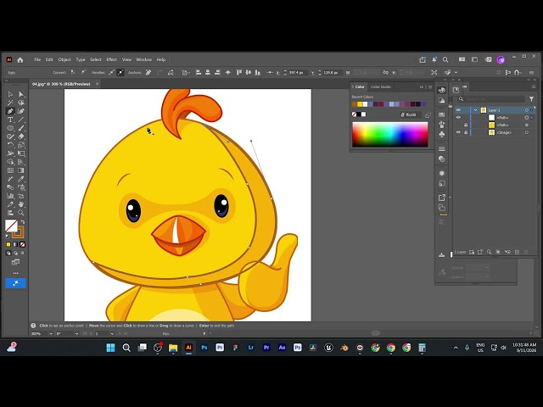The height and width of the screenshot is (407, 543).
Task: Open Photoshop from the taskbar
Action: [x=204, y=348]
